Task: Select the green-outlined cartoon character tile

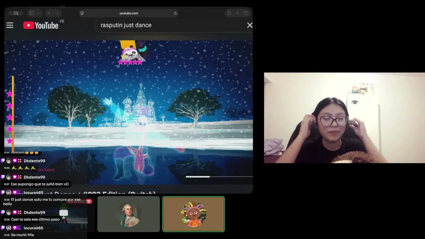Action: click(x=194, y=214)
